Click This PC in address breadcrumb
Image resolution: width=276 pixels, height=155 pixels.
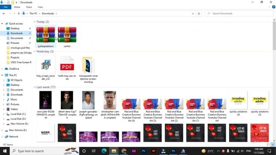pyautogui.click(x=33, y=13)
